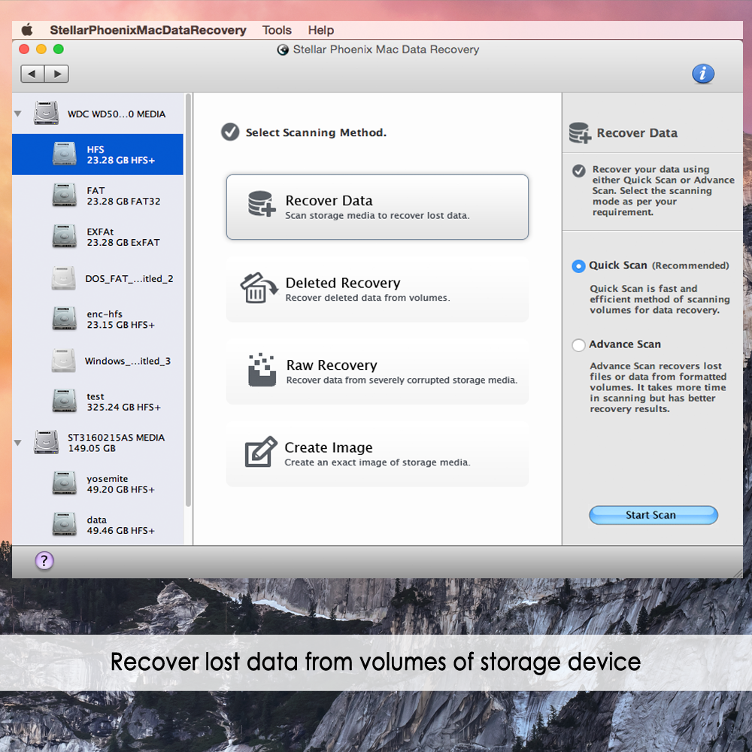
Task: Select the EXFAt volume icon
Action: [64, 236]
